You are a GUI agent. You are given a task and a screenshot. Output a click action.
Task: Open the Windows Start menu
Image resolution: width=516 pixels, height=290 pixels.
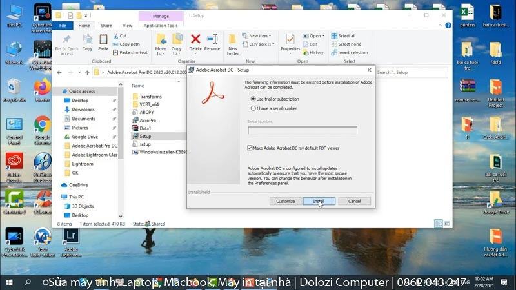coord(9,282)
